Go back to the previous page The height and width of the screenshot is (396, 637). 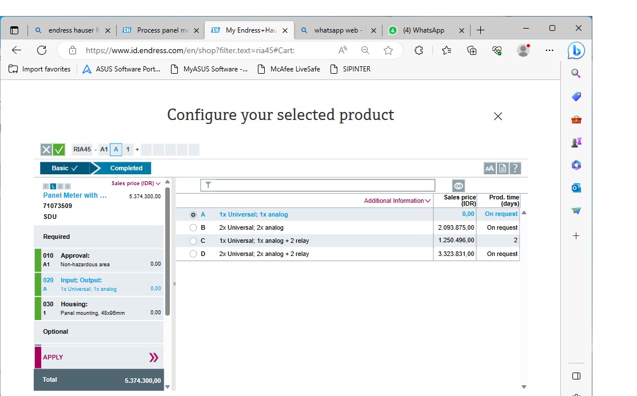point(17,50)
